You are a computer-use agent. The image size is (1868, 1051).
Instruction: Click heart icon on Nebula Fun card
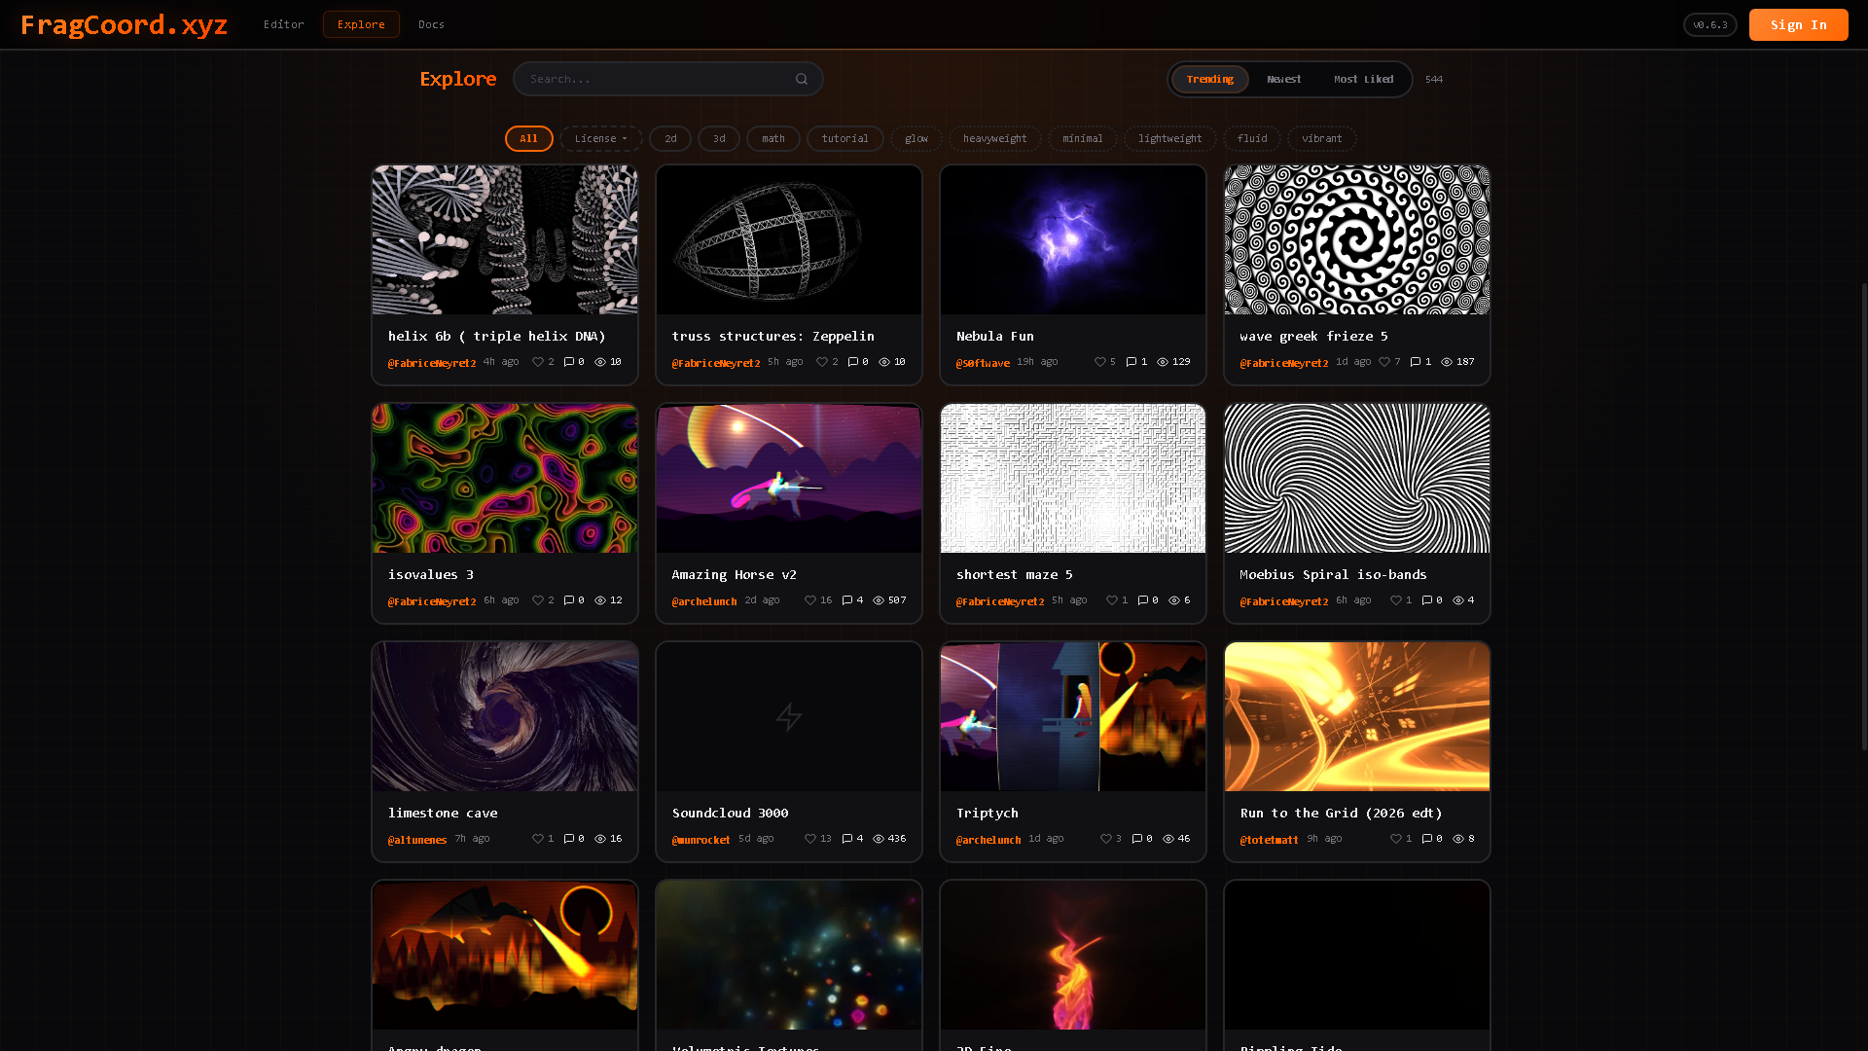pos(1100,362)
